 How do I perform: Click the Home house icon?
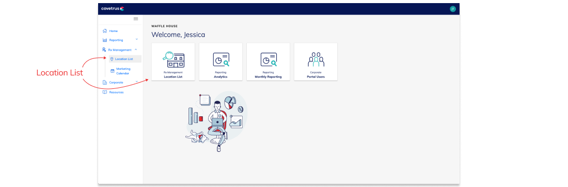(105, 31)
